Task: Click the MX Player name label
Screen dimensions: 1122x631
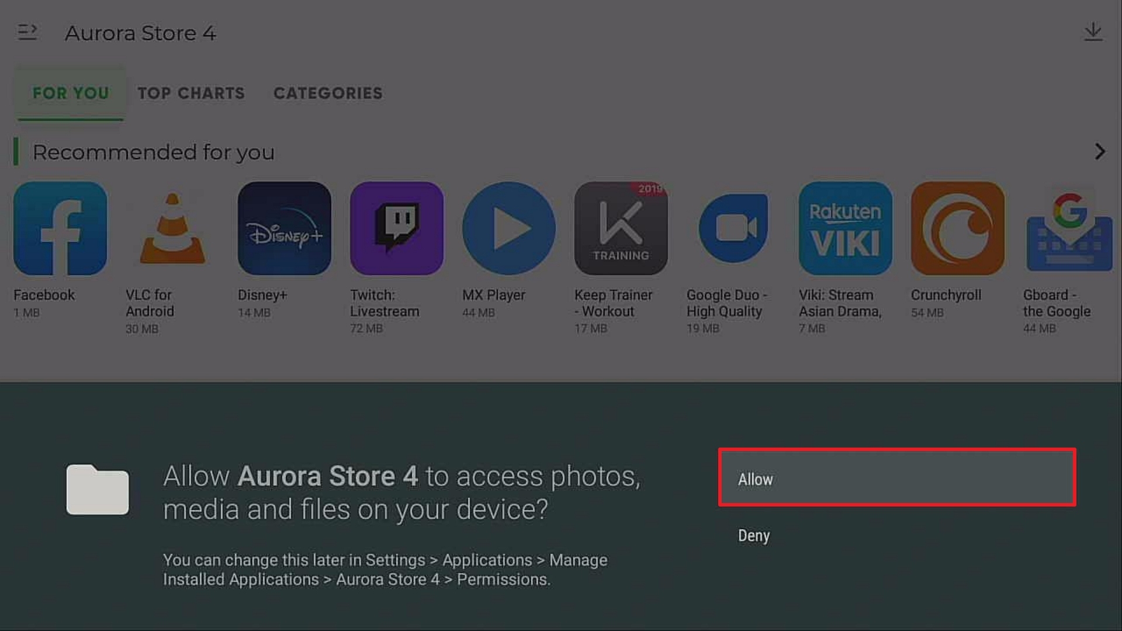Action: click(494, 295)
